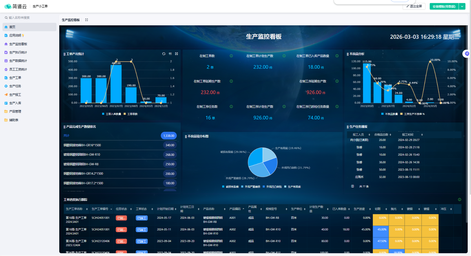Screen dimensions: 471x256
Task: Click search magnifier icon in sidebar
Action: click(x=6, y=18)
